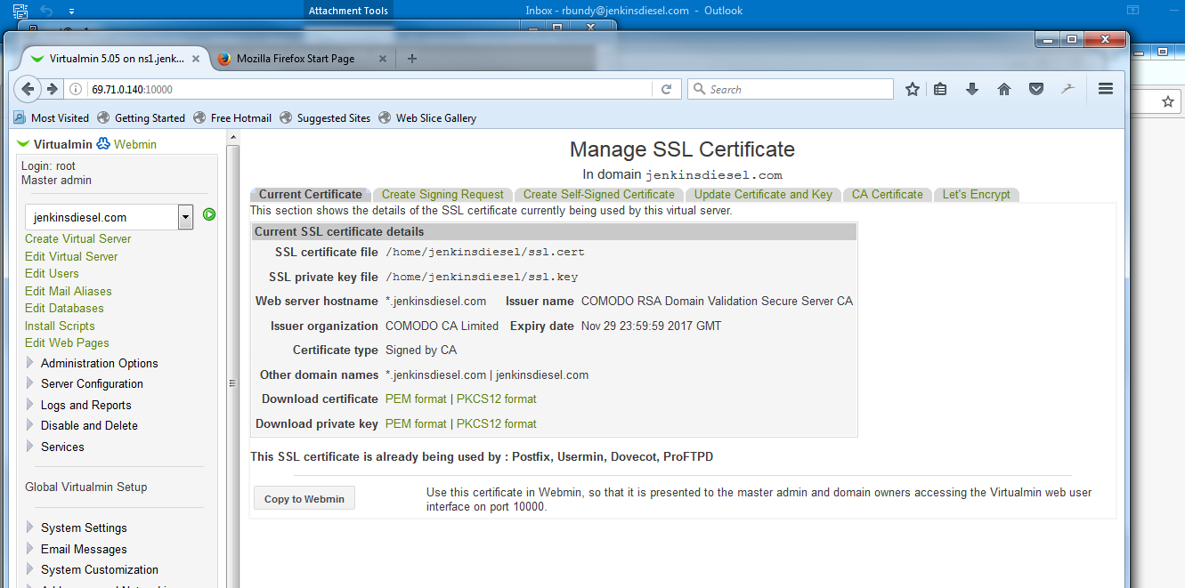
Task: Click the Edit Virtual Server link
Action: pyautogui.click(x=71, y=256)
